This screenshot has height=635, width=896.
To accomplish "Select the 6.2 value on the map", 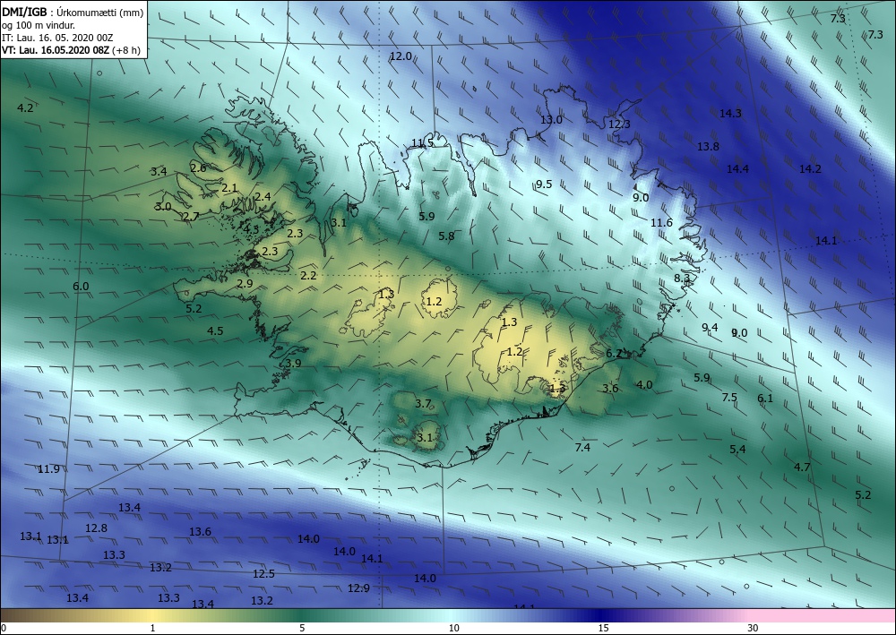I will pyautogui.click(x=613, y=354).
